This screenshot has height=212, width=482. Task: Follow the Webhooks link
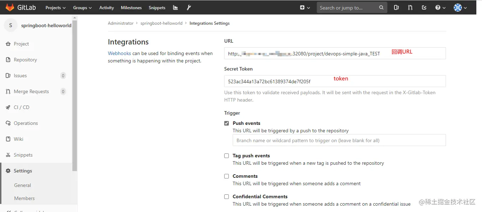point(119,53)
